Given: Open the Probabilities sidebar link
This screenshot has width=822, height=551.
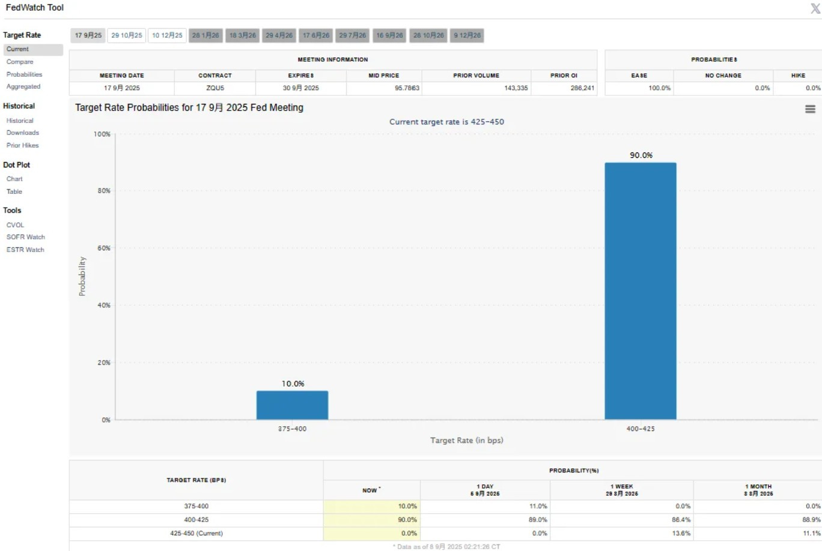Looking at the screenshot, I should pyautogui.click(x=24, y=74).
